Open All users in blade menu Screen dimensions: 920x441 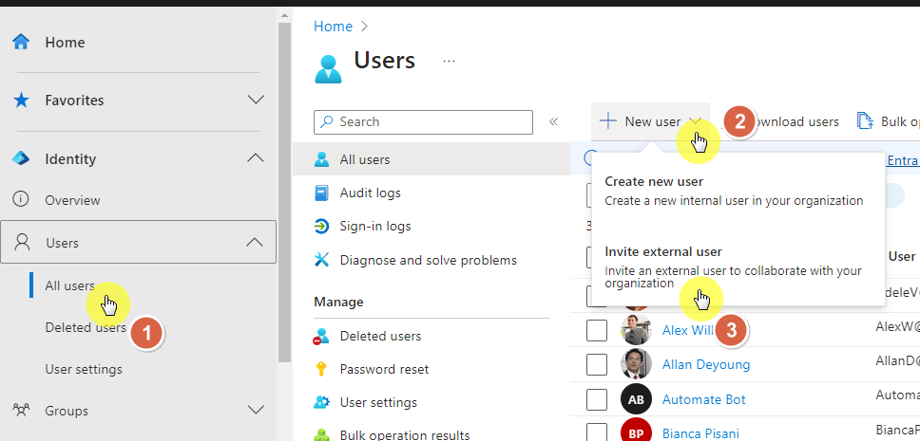[x=431, y=159]
